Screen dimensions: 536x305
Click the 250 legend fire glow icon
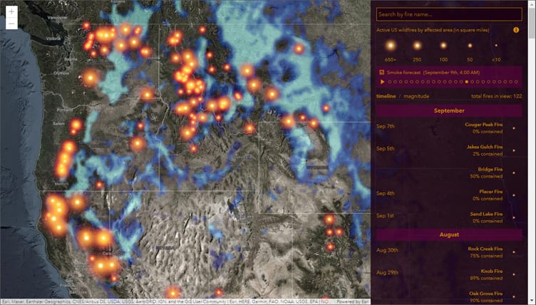pos(417,45)
